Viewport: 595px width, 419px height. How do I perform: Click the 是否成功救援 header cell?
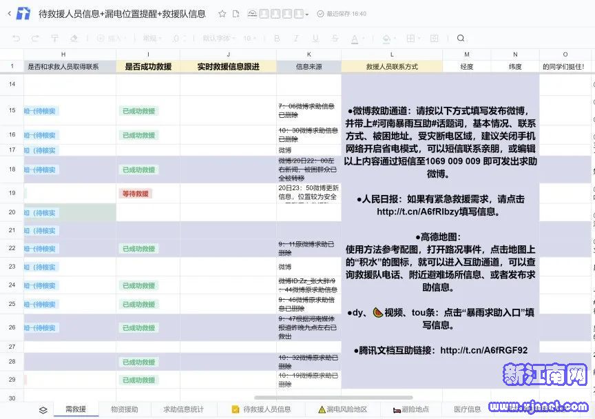pos(148,66)
